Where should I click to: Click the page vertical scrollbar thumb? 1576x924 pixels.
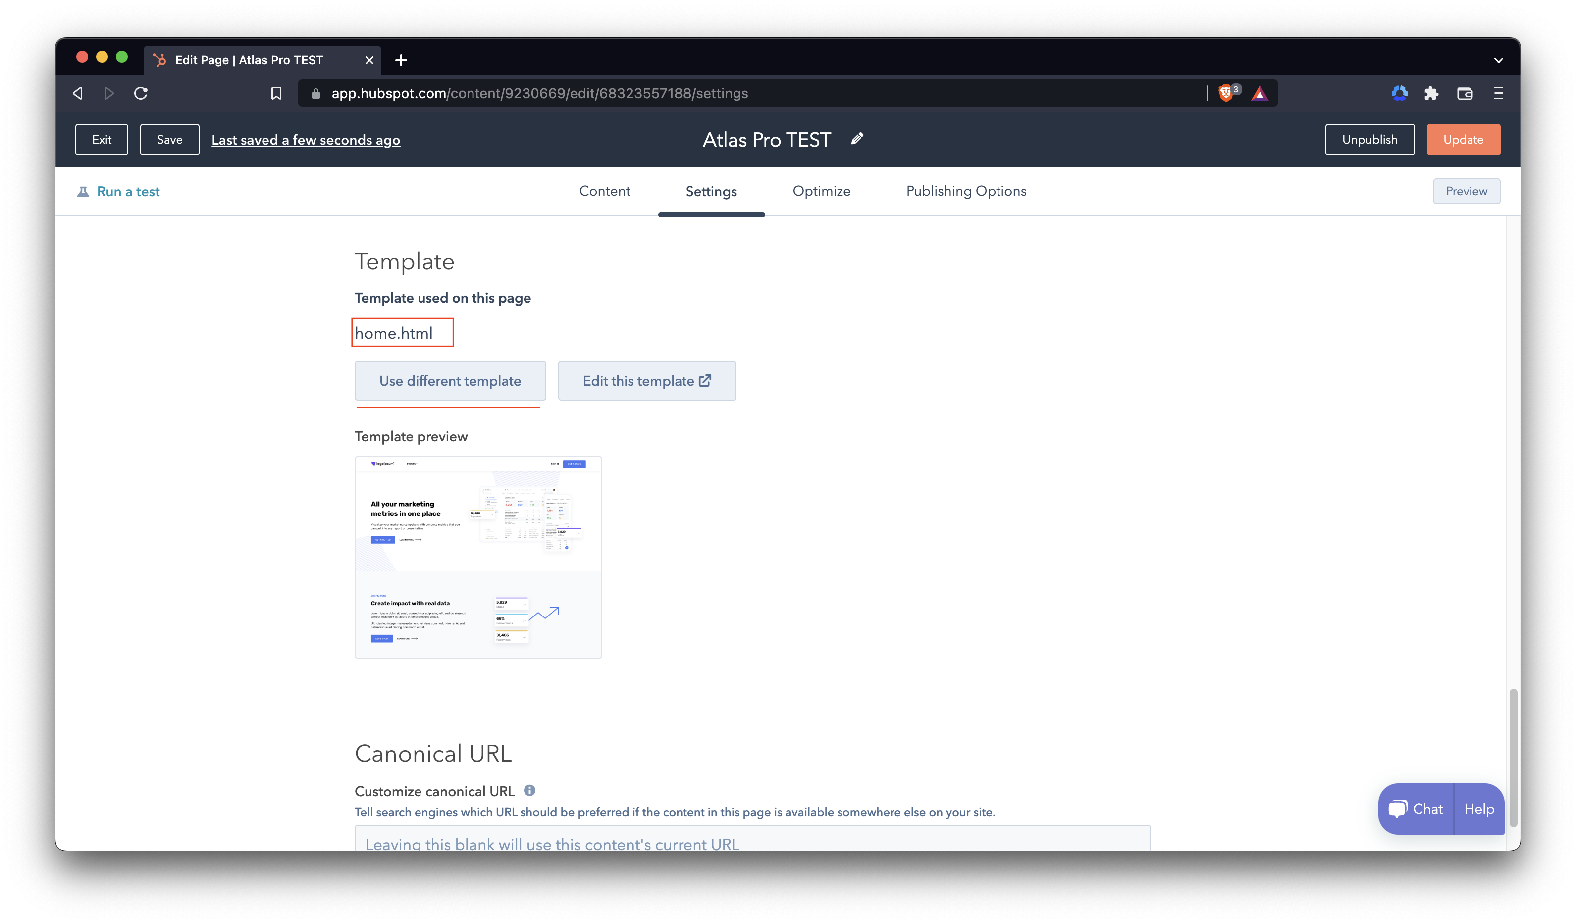1514,758
